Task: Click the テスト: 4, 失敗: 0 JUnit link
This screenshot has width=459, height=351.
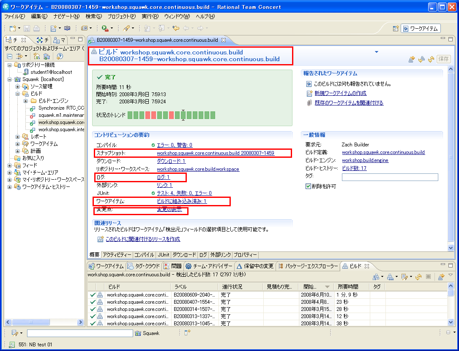Action: [x=184, y=193]
